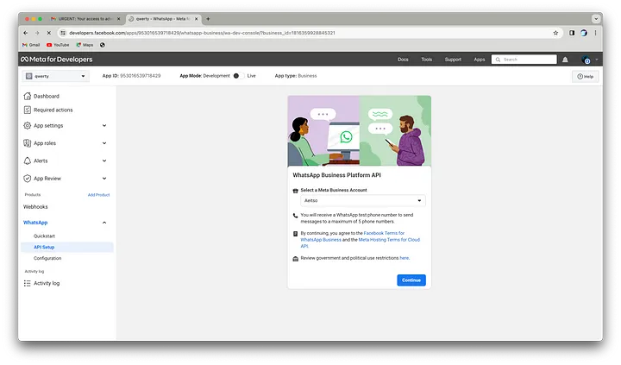The image size is (621, 365).
Task: Open a new browser tab
Action: click(208, 19)
